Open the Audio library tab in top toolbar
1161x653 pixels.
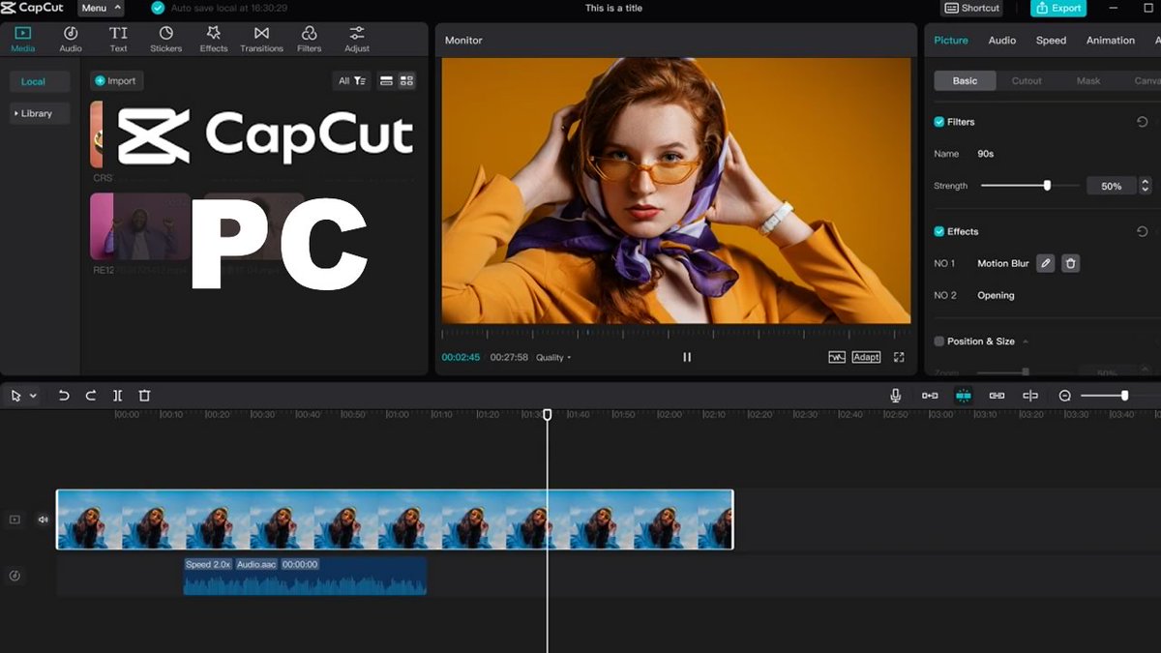click(x=71, y=39)
